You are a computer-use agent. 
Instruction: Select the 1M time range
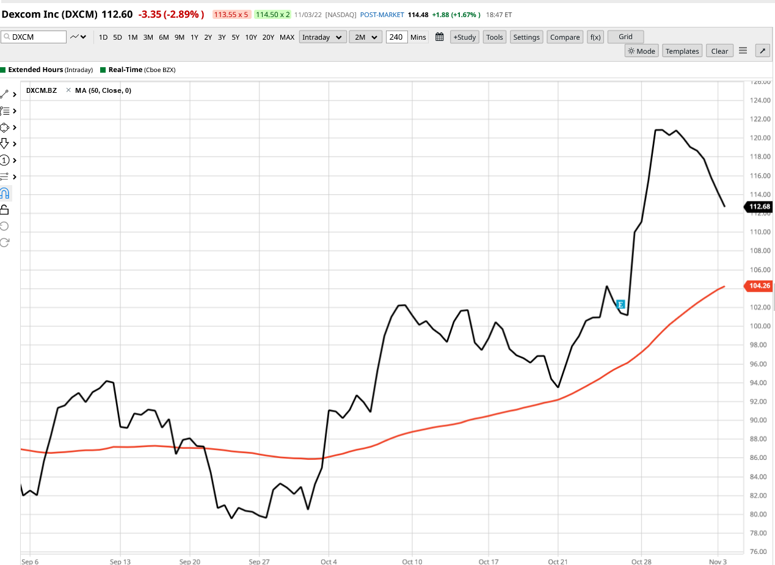click(133, 37)
